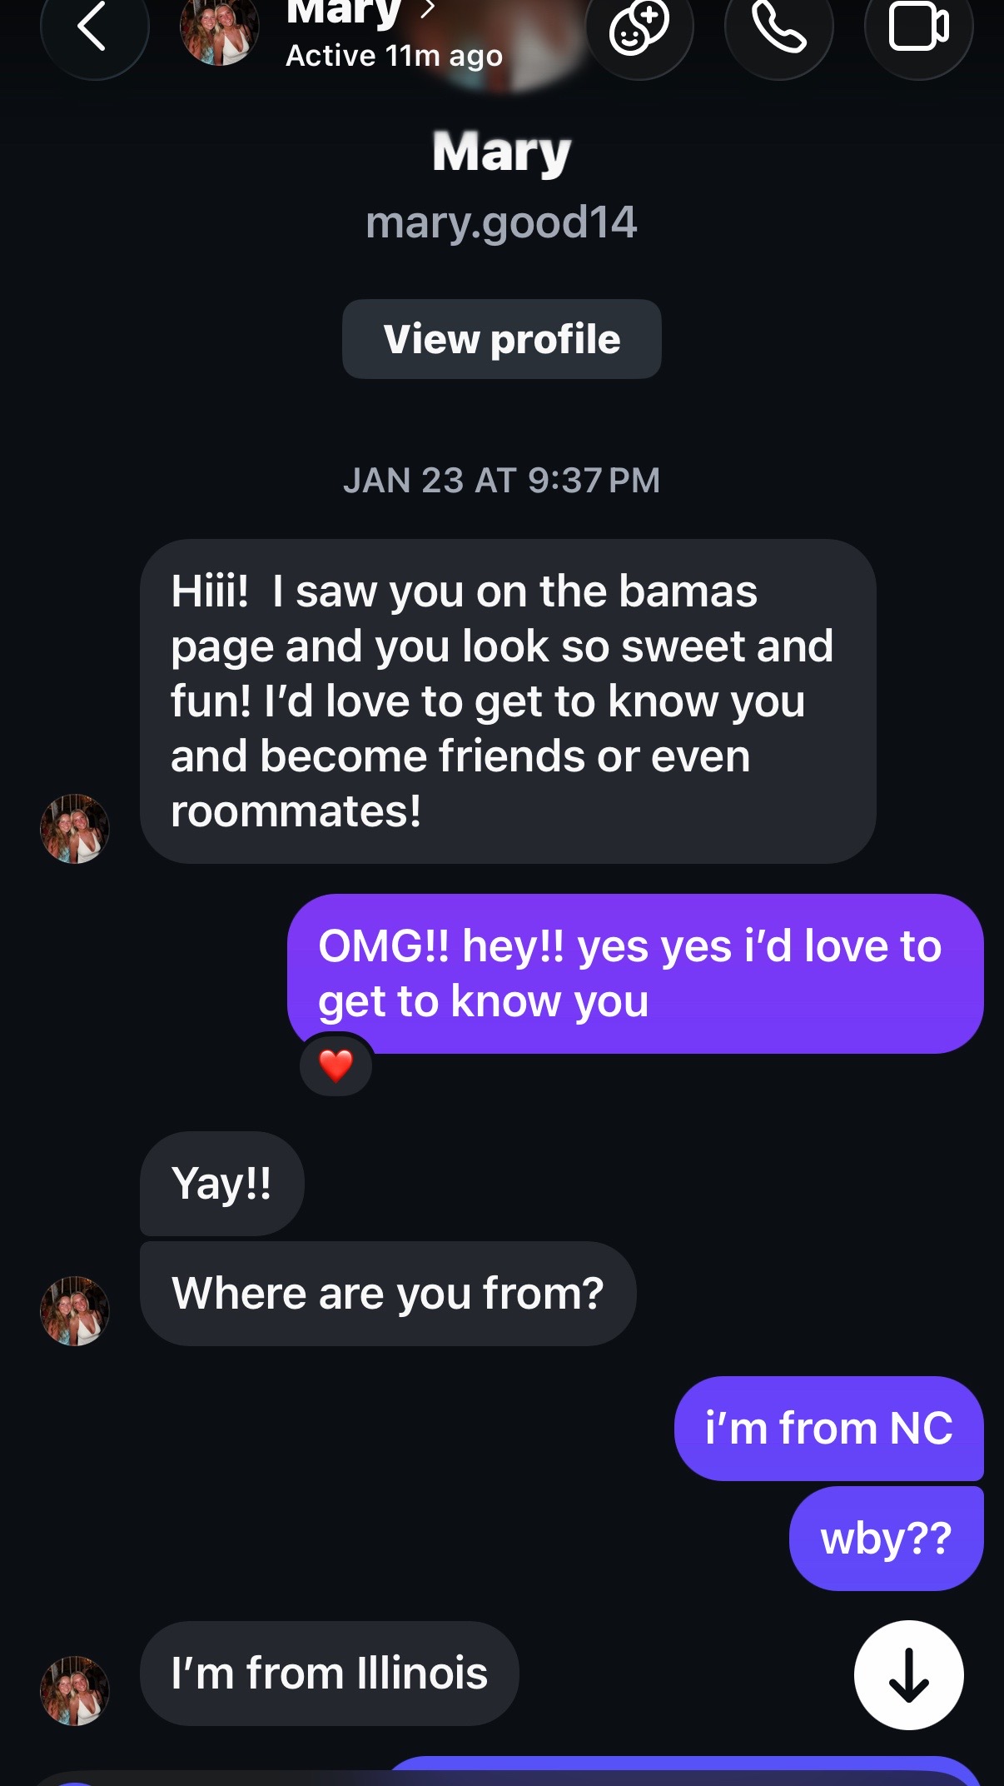Tap the "Where are you from?" message

(388, 1294)
